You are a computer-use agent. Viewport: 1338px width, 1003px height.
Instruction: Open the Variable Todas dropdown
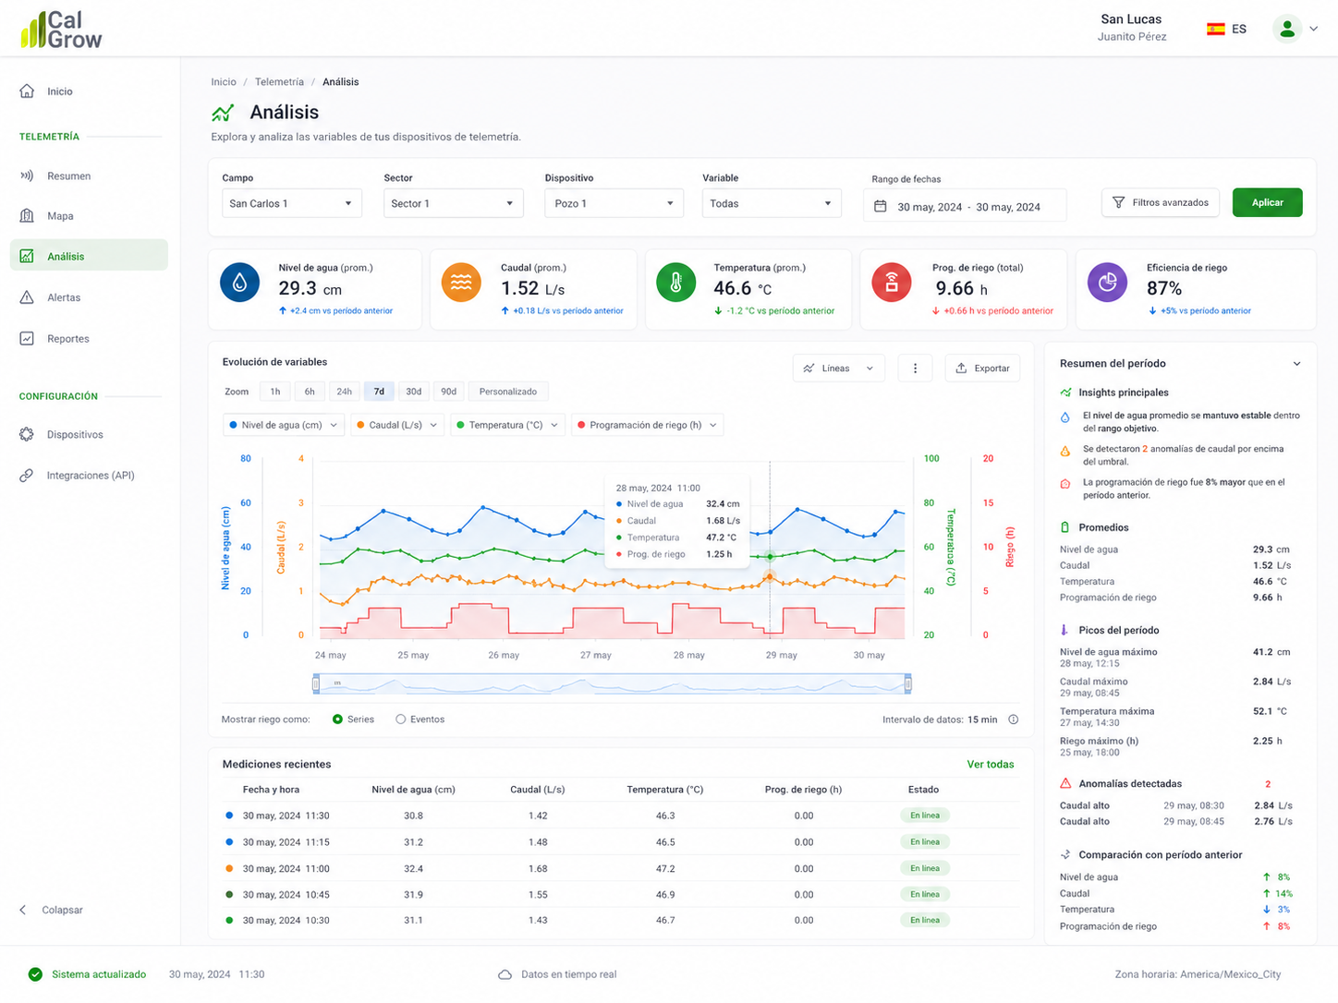[x=772, y=203]
